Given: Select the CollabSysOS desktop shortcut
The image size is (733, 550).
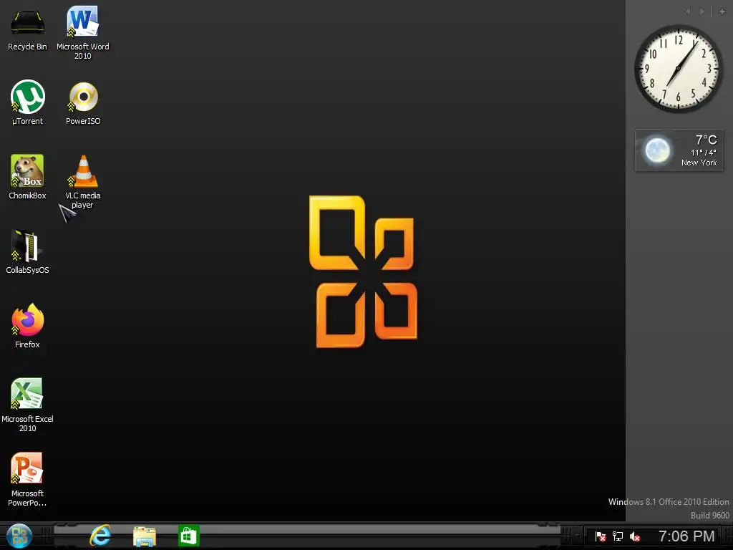Looking at the screenshot, I should click(x=28, y=251).
